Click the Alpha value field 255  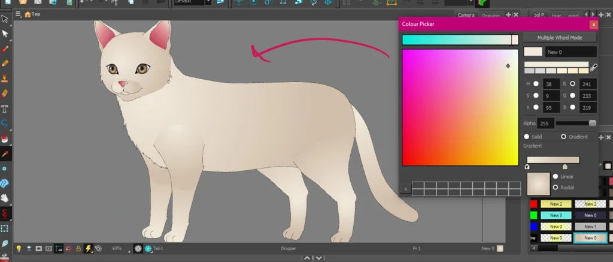pos(545,124)
